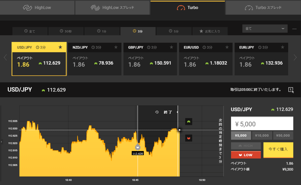Select the red LOW trade button
Image resolution: width=301 pixels, height=185 pixels.
tap(246, 155)
